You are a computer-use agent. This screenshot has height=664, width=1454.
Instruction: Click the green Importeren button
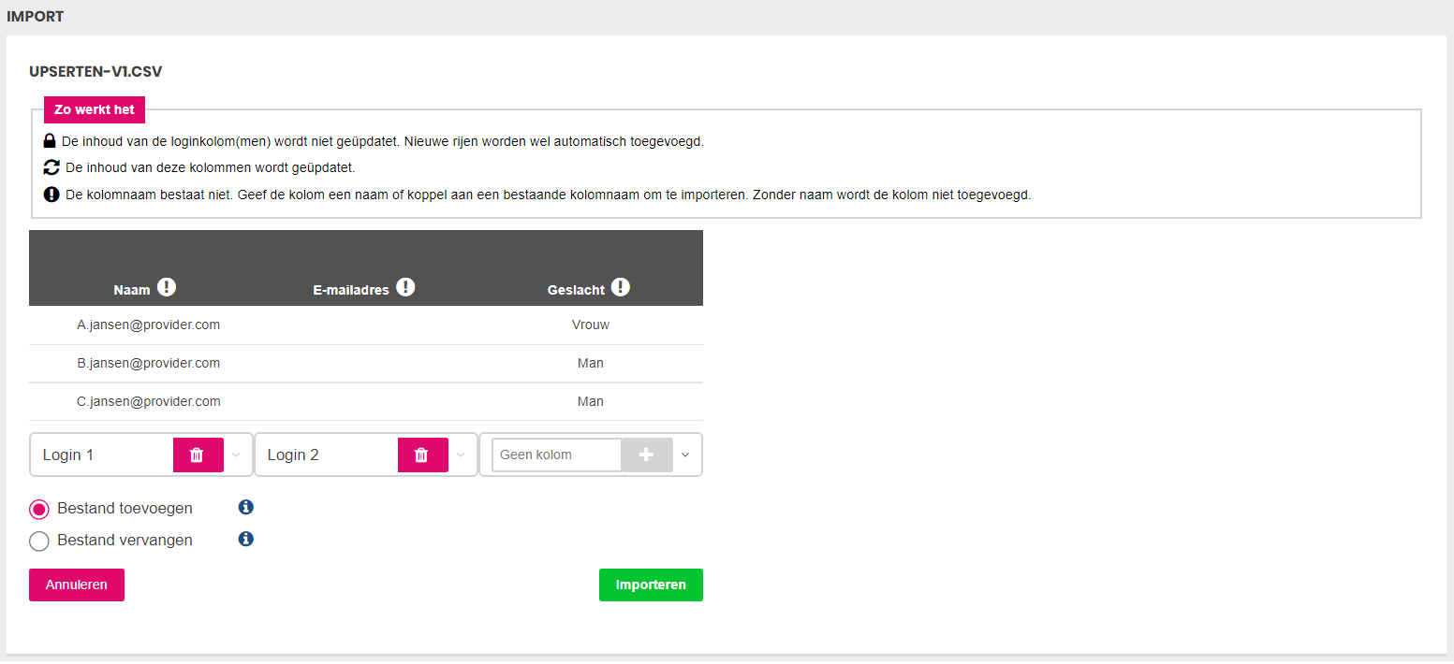(x=651, y=585)
